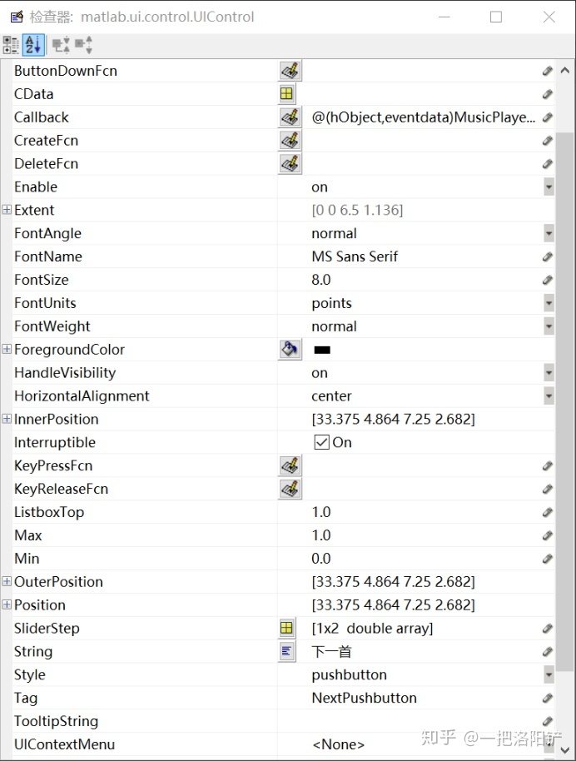576x761 pixels.
Task: Click the black ForegroundColor swatch
Action: (x=322, y=350)
